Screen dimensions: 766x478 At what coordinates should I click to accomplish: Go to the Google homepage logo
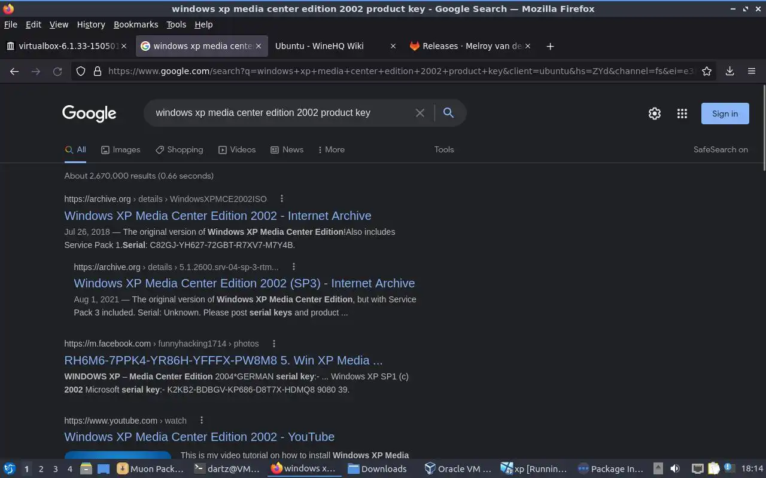click(x=89, y=114)
